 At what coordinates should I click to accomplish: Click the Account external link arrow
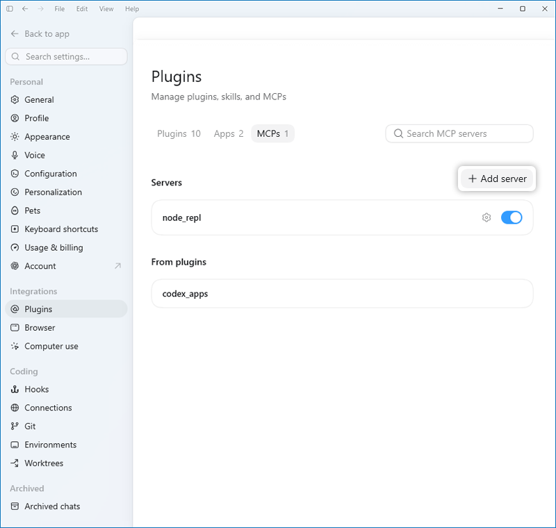117,266
